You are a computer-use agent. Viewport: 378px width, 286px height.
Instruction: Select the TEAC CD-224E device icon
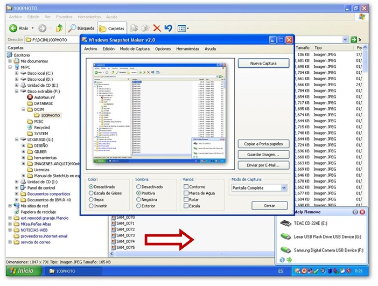(284, 223)
